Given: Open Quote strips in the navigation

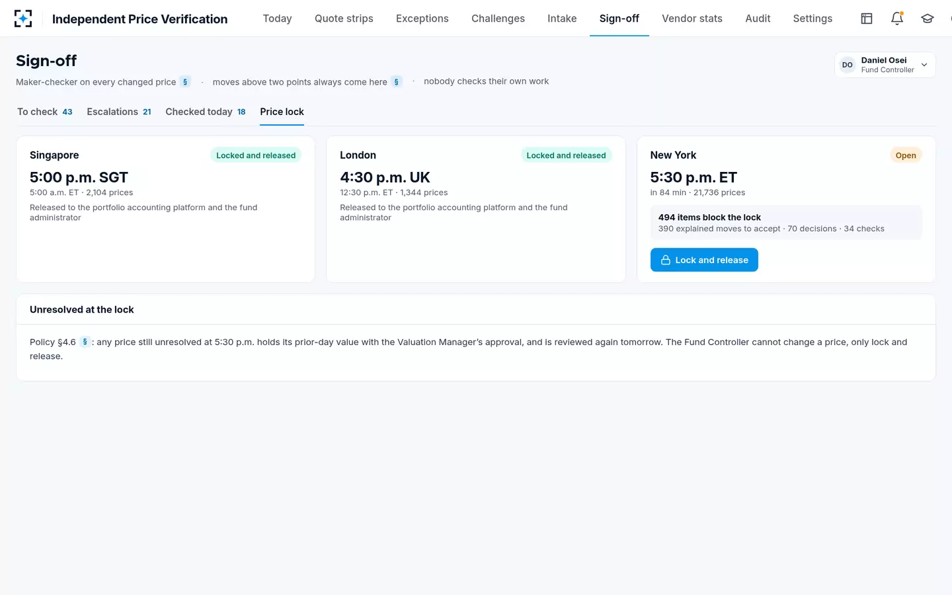Looking at the screenshot, I should pos(344,19).
